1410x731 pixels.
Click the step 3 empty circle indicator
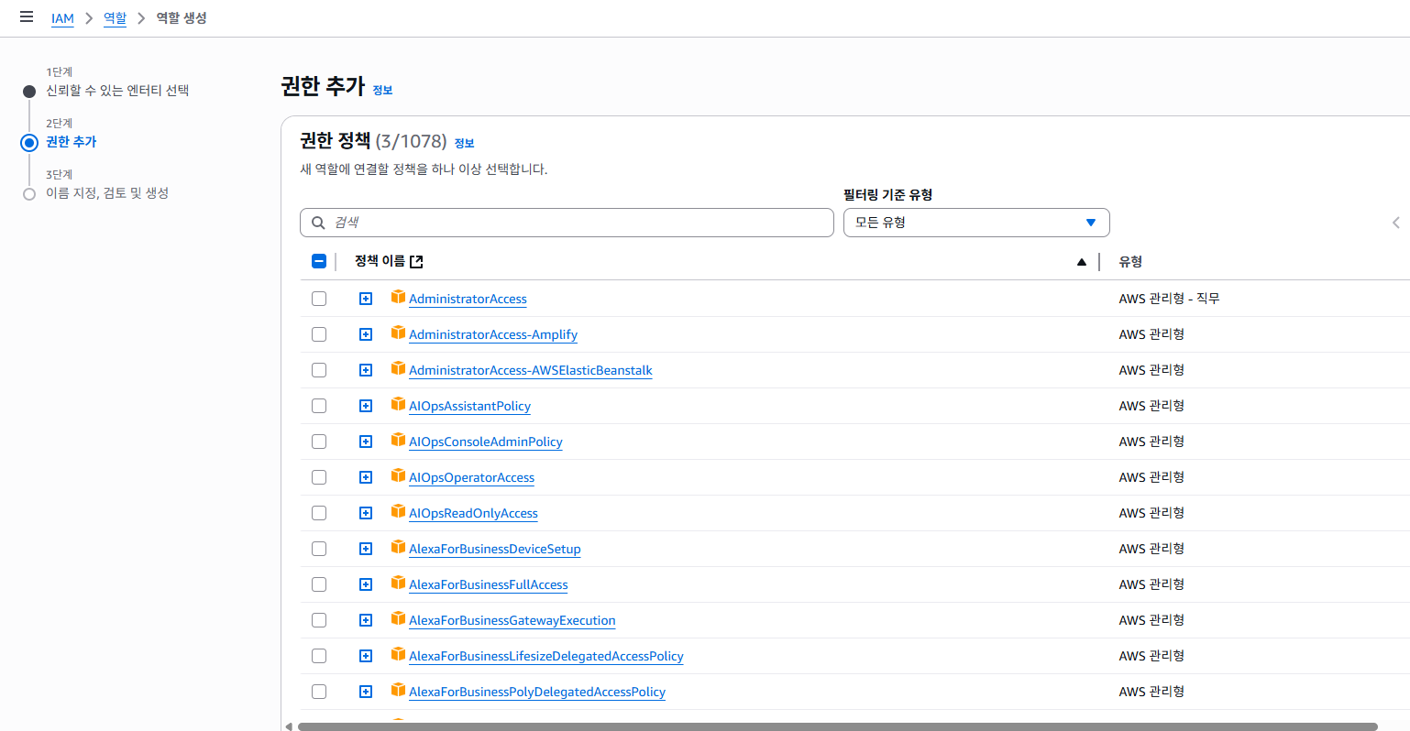29,194
